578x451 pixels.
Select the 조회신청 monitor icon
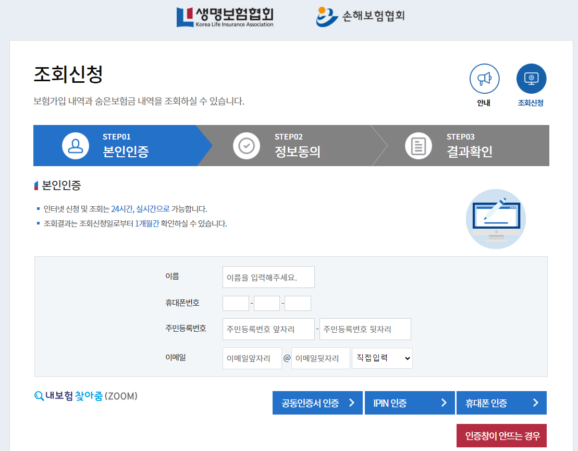click(531, 79)
